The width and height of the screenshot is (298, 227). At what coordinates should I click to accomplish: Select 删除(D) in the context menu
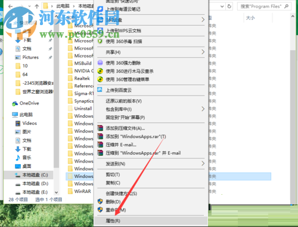point(113,201)
